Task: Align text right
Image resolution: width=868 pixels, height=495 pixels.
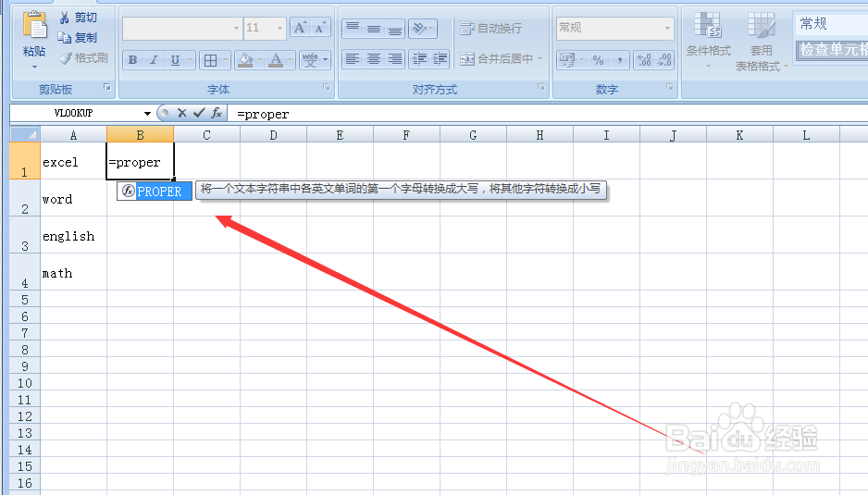Action: (x=395, y=58)
